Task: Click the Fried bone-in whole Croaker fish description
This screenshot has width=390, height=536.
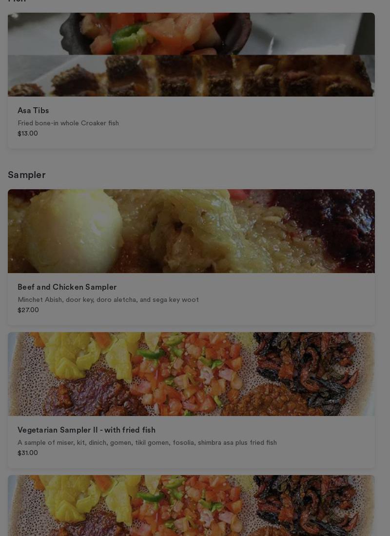Action: click(x=68, y=123)
